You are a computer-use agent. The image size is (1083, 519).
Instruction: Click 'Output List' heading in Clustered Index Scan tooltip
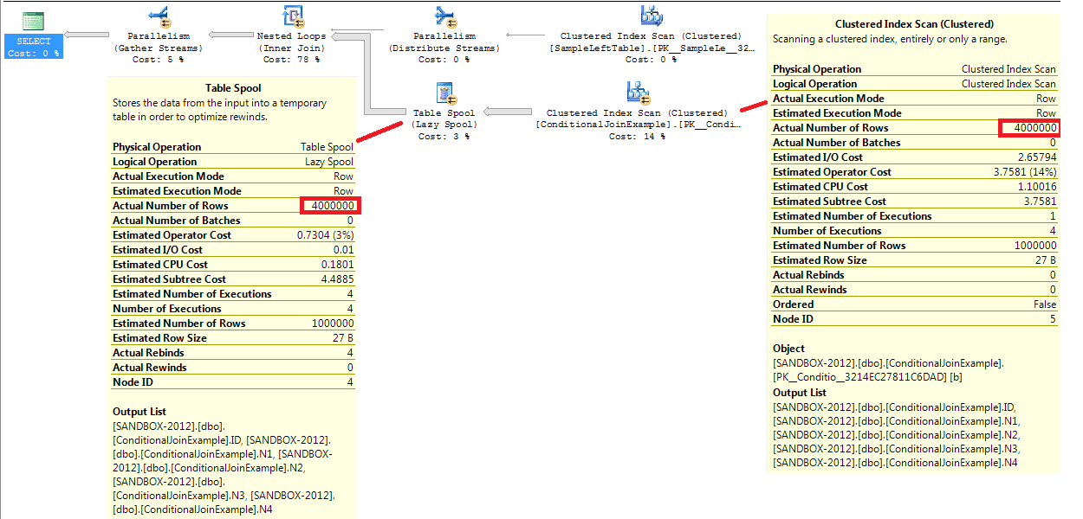800,393
